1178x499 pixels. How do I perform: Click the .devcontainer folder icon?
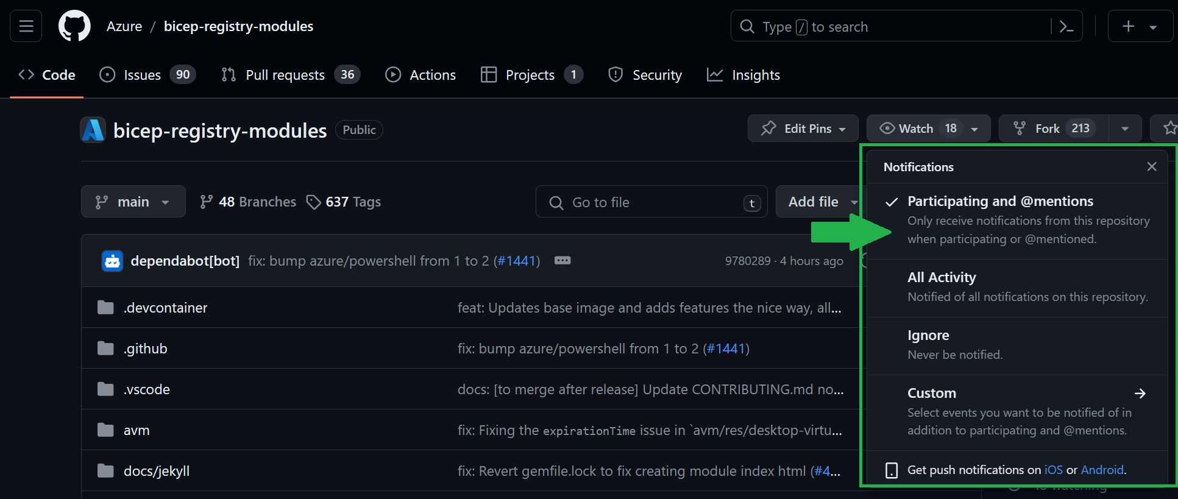105,308
